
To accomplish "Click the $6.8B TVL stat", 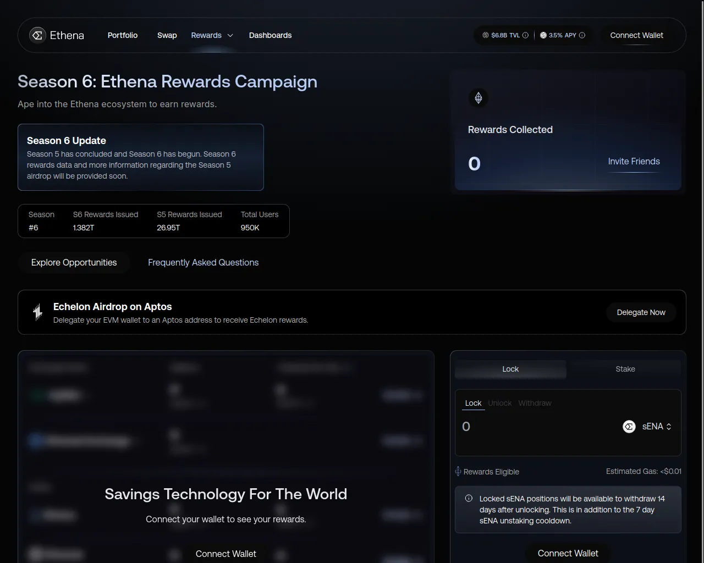I will coord(505,35).
